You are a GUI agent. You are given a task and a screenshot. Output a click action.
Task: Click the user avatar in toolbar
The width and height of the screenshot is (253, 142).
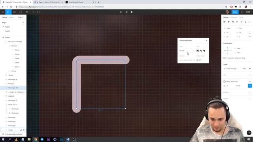click(227, 12)
